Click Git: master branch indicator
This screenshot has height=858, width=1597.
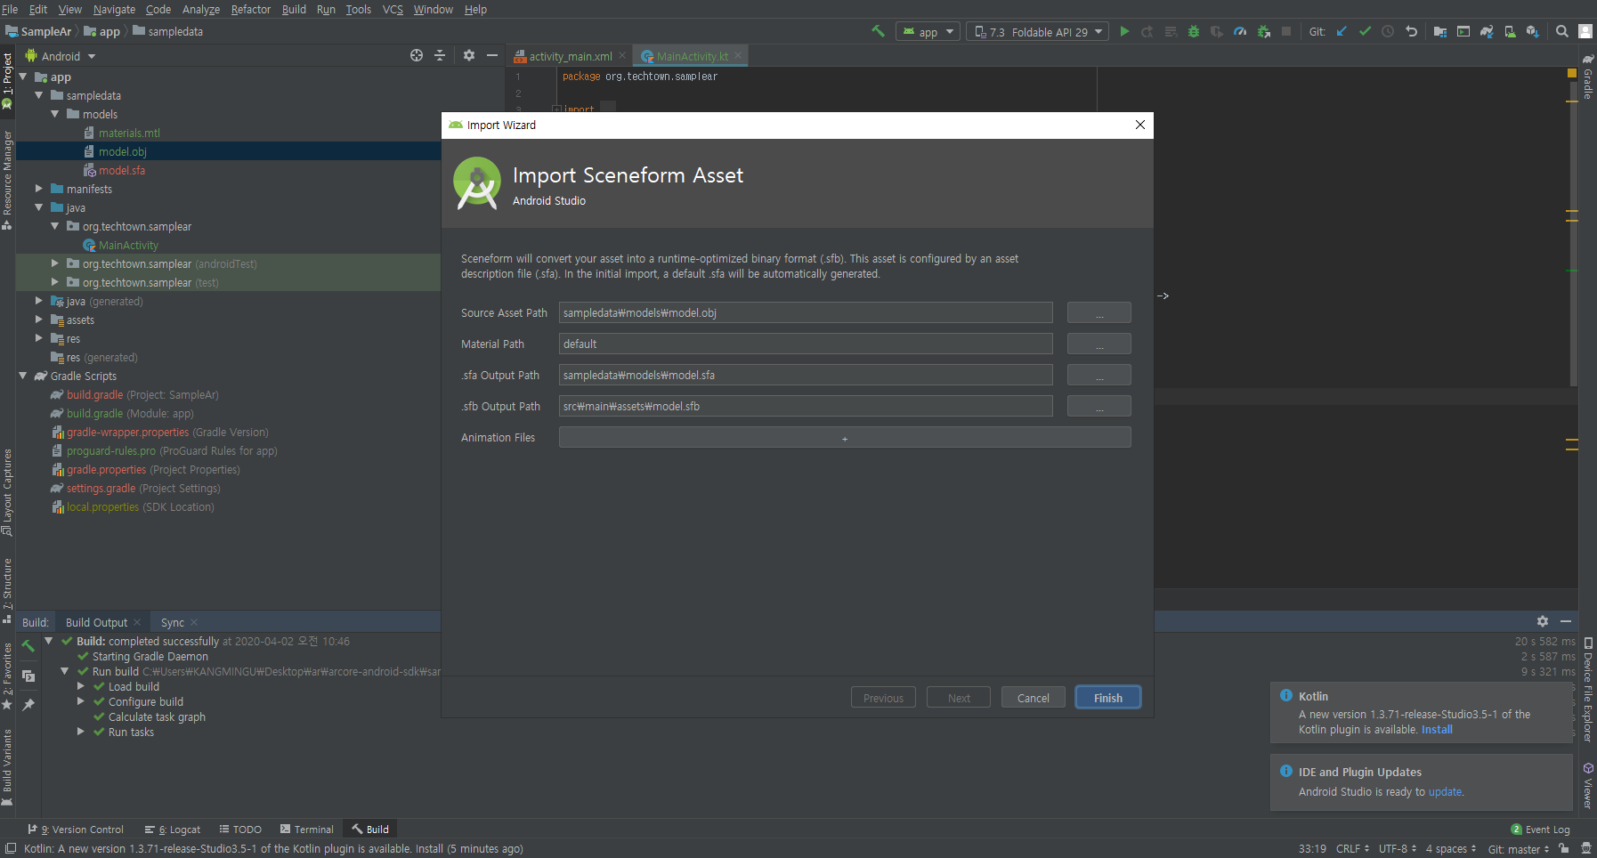(1518, 849)
